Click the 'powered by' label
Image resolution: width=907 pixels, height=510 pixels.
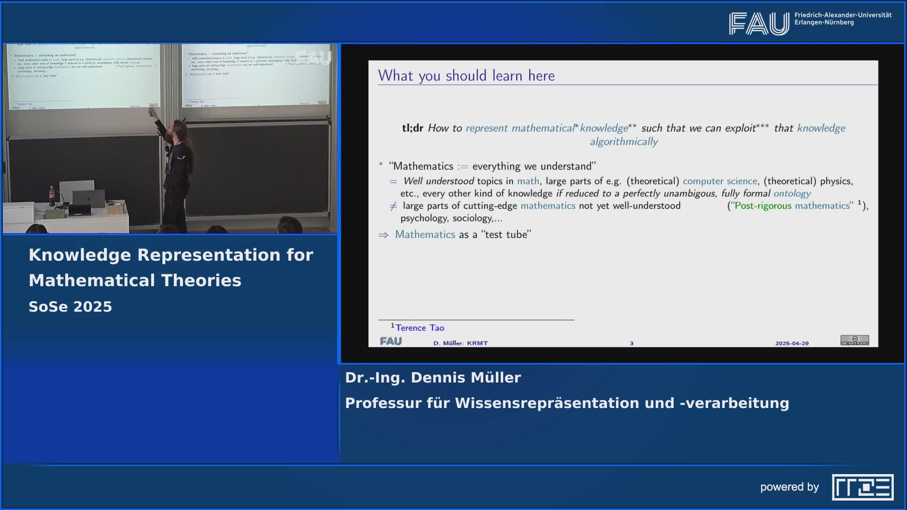(789, 487)
